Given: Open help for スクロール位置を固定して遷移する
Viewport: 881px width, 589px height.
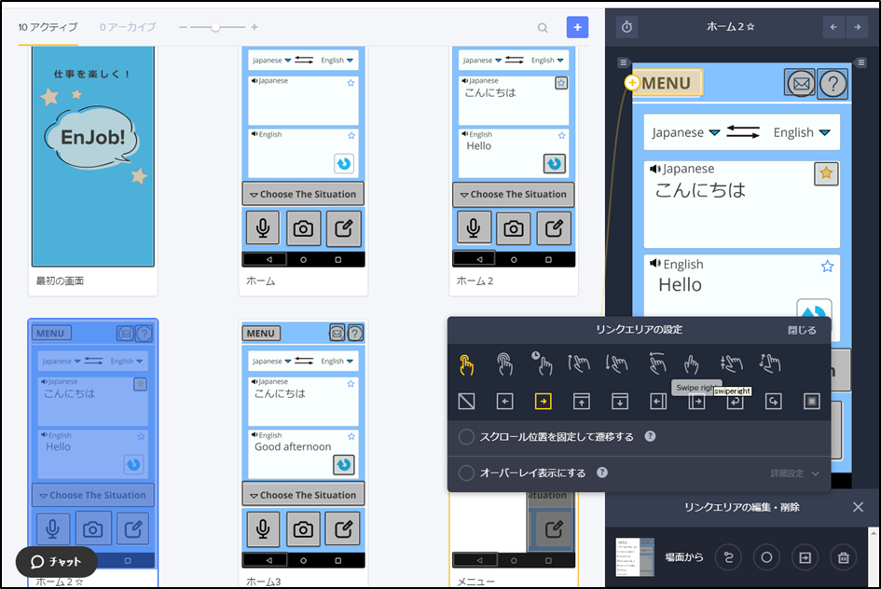Looking at the screenshot, I should point(650,436).
